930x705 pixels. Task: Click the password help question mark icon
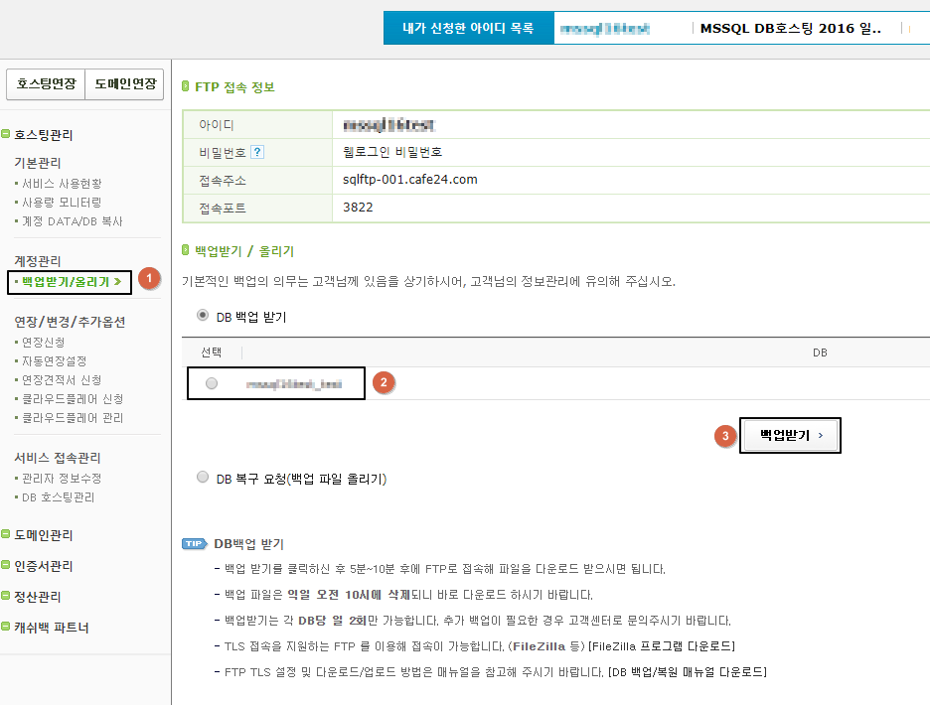click(257, 152)
